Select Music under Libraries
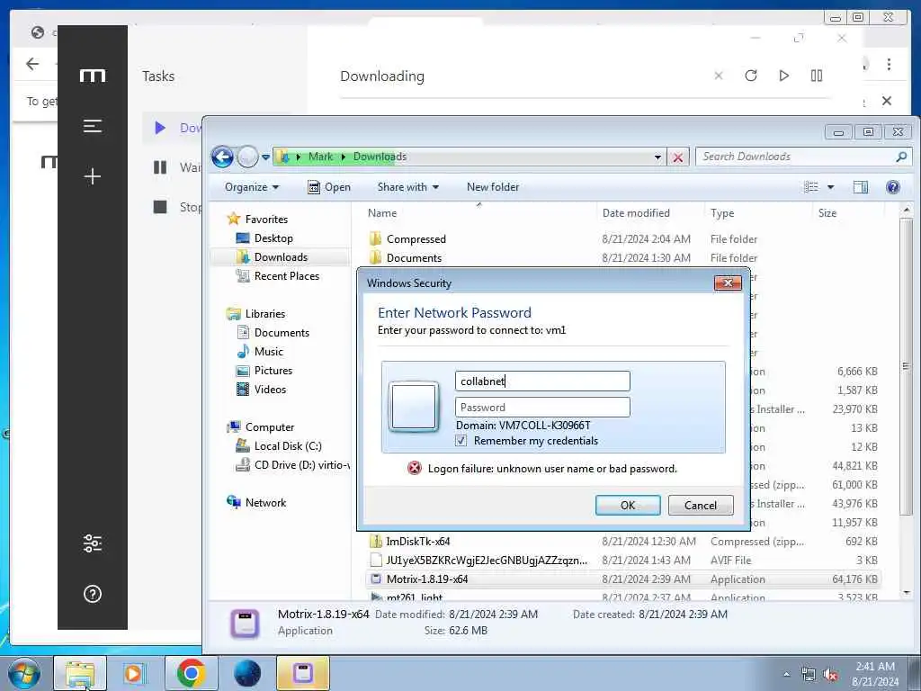Image resolution: width=921 pixels, height=691 pixels. pyautogui.click(x=268, y=352)
